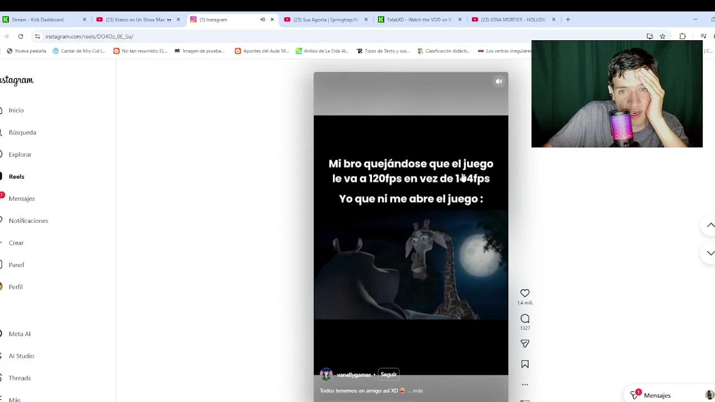The width and height of the screenshot is (715, 402).
Task: Switch to Kratos en Un Show Mas tab
Action: 139,20
